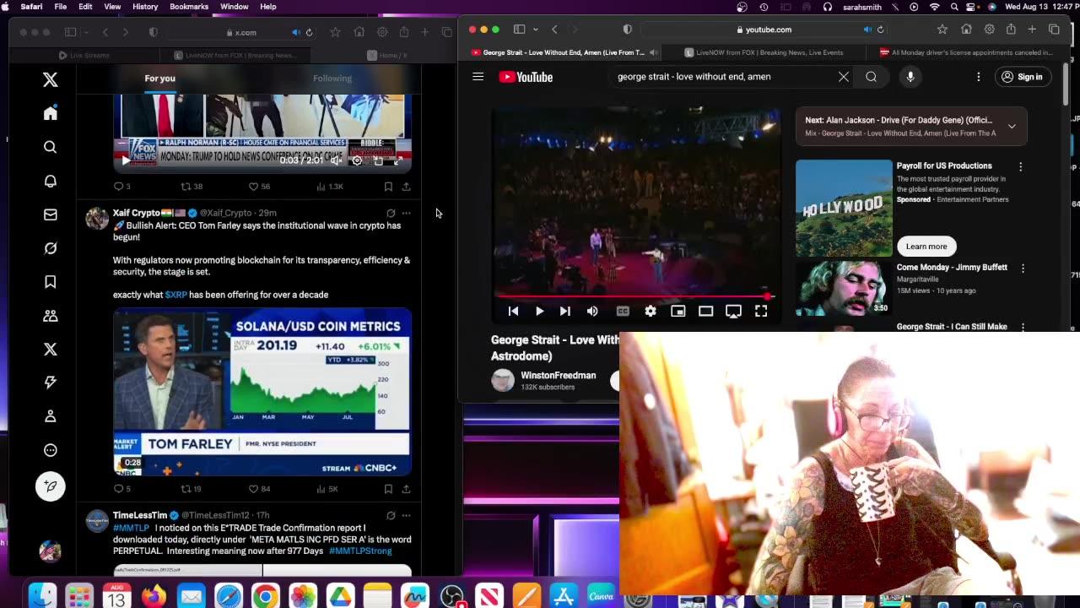Image resolution: width=1080 pixels, height=608 pixels.
Task: Click Xaif Crypto author name
Action: (x=137, y=213)
